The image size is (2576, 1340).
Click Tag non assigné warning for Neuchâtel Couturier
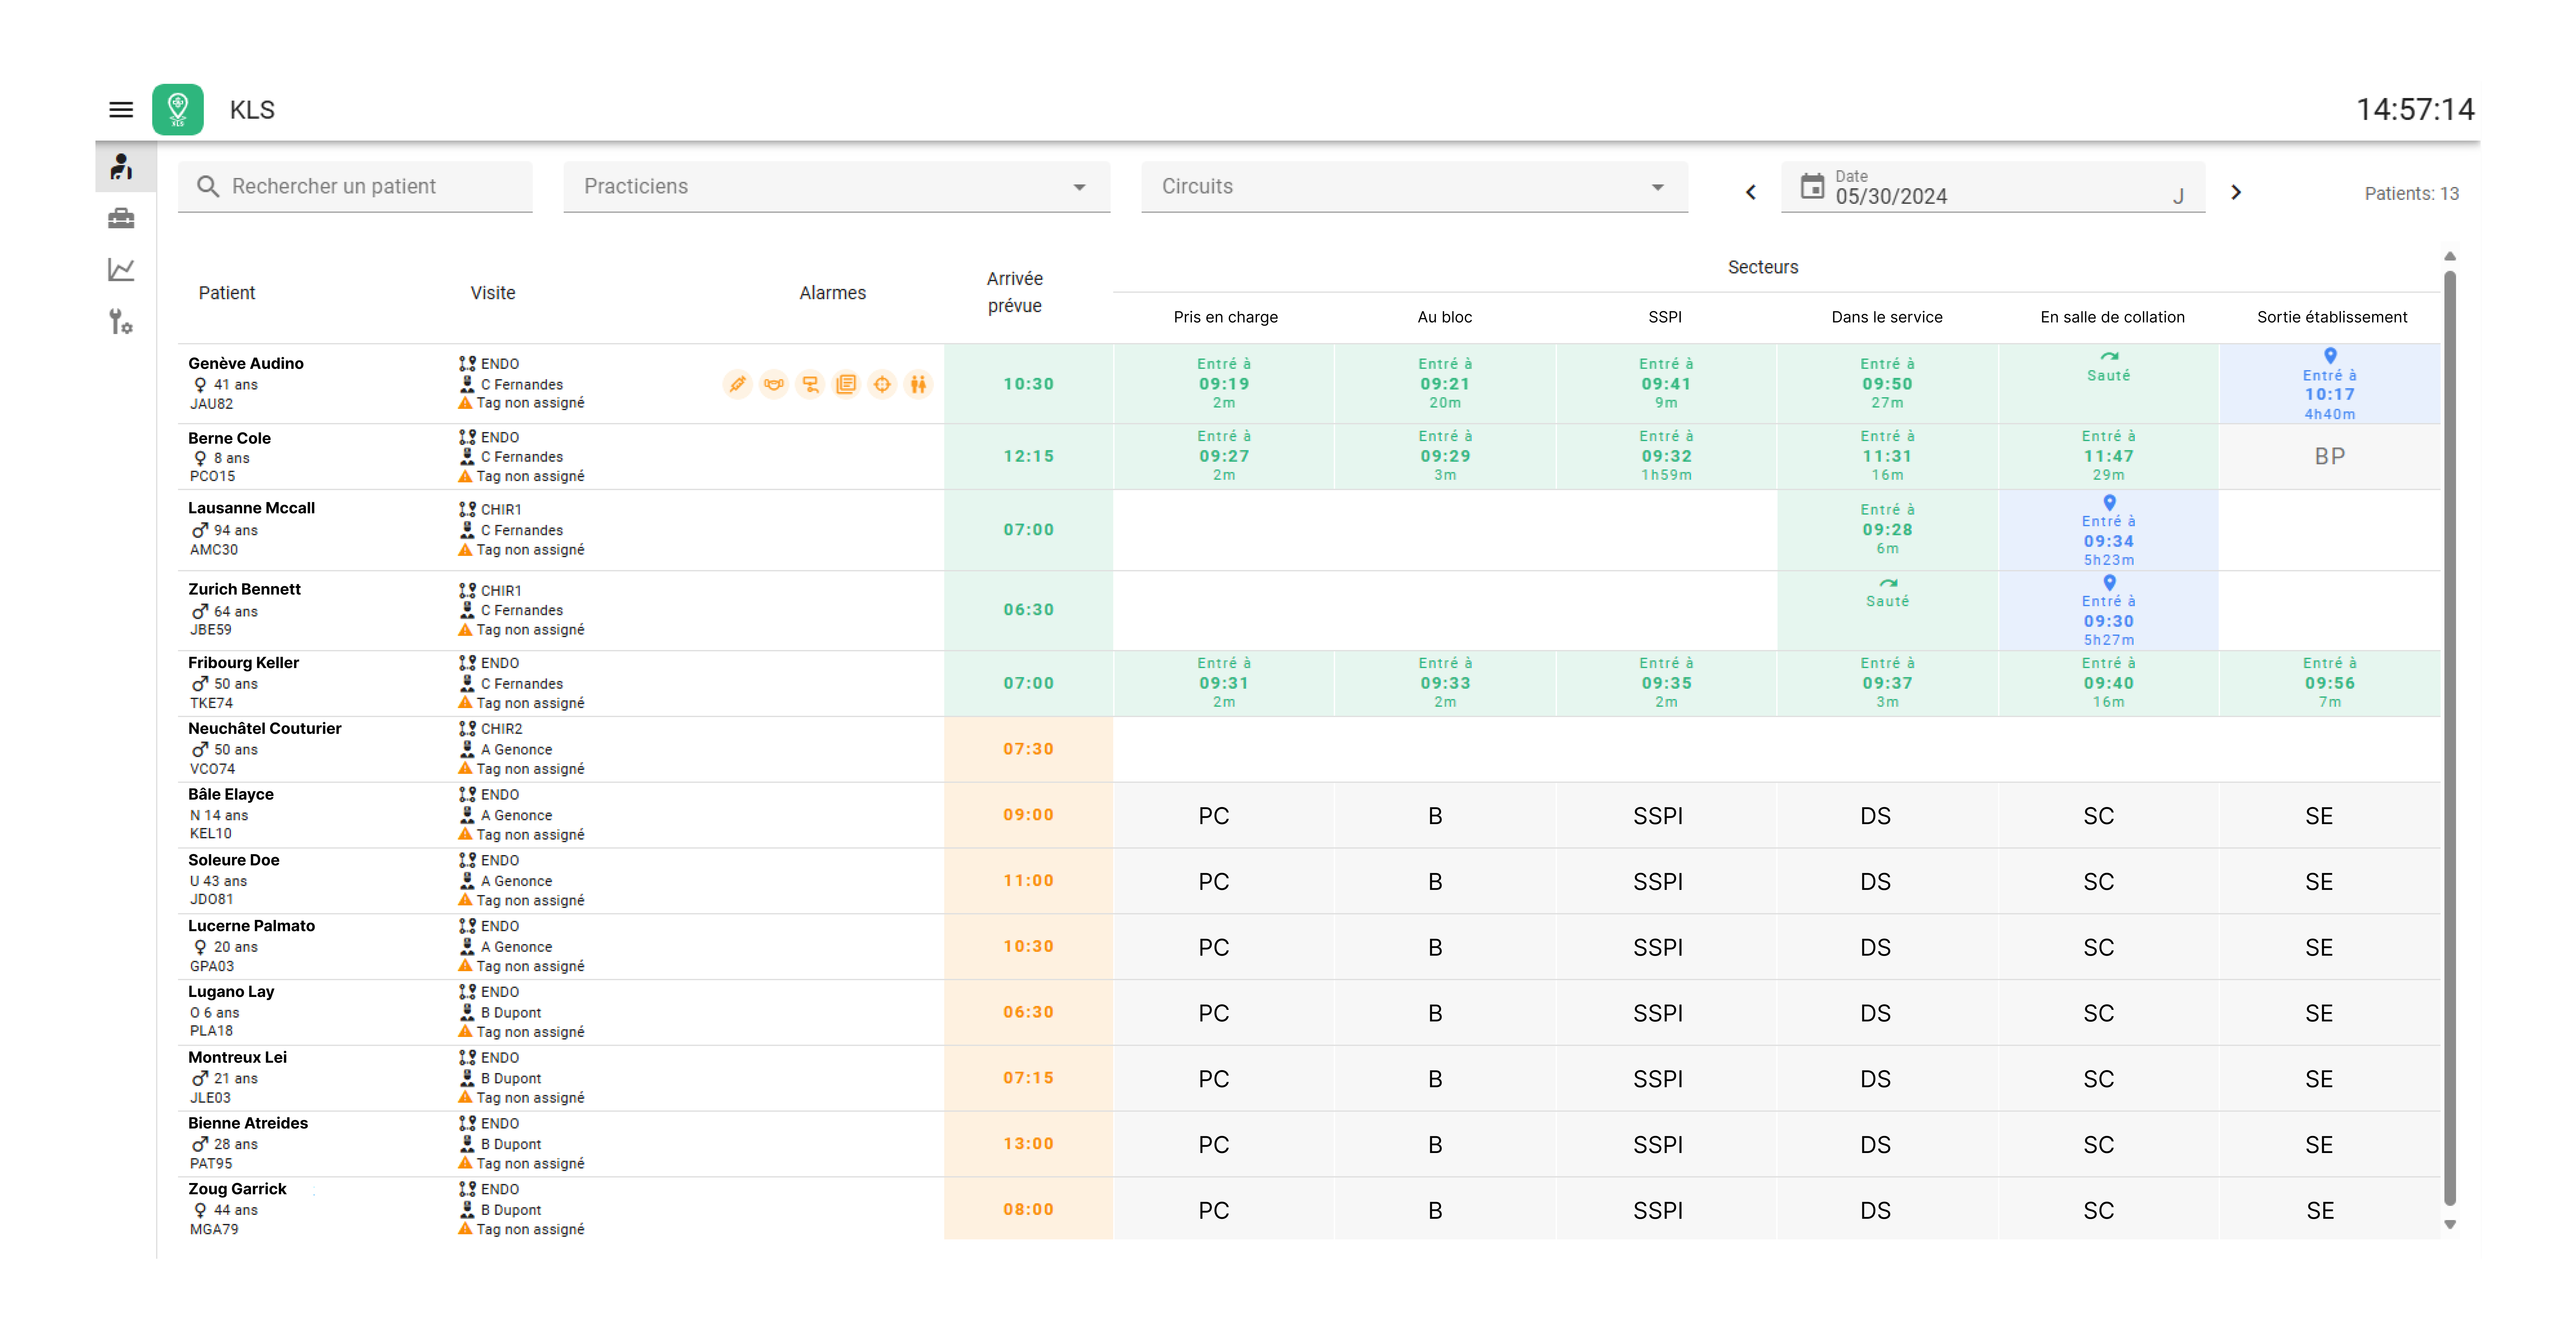(521, 769)
